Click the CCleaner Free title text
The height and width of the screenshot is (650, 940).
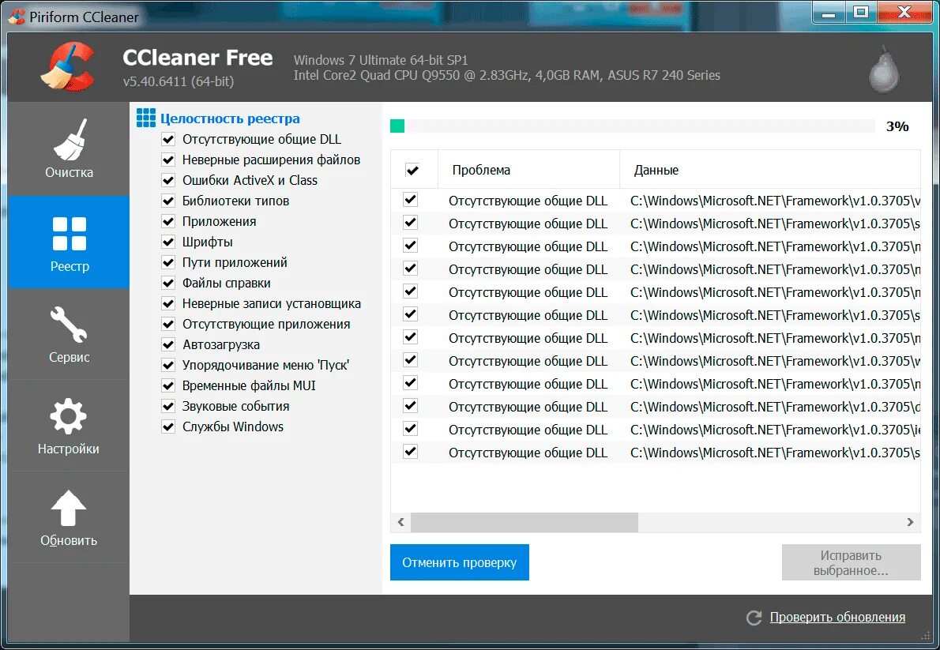pyautogui.click(x=197, y=58)
